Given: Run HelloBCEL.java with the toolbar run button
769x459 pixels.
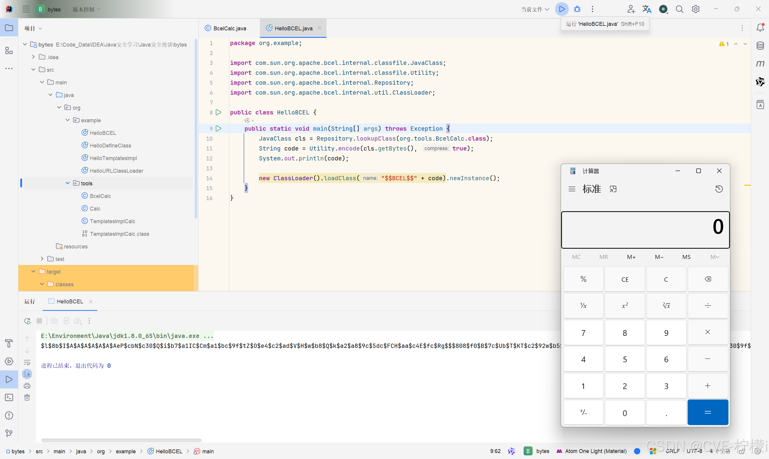Looking at the screenshot, I should (x=561, y=9).
